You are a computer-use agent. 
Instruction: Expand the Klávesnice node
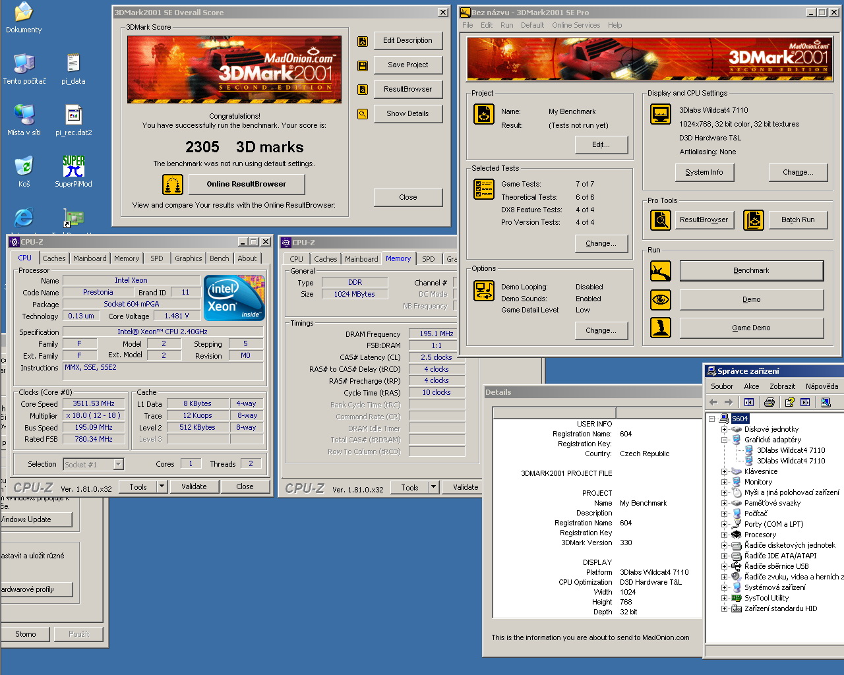tap(724, 471)
